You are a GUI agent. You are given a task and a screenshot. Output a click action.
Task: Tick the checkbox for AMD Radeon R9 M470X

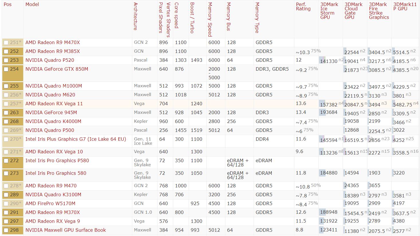(x=6, y=43)
